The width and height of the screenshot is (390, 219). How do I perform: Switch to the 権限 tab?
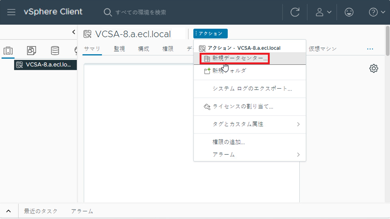point(168,49)
